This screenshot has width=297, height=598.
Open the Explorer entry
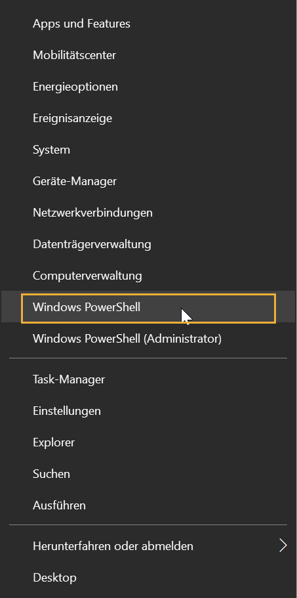pyautogui.click(x=148, y=442)
